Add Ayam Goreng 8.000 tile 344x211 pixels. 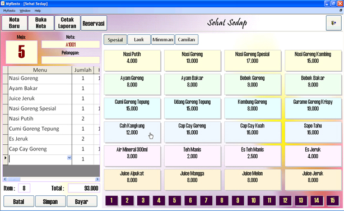[x=132, y=84]
